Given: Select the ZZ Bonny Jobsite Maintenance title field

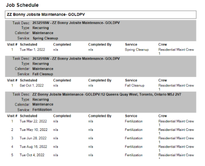Looking at the screenshot, I should click(100, 15).
